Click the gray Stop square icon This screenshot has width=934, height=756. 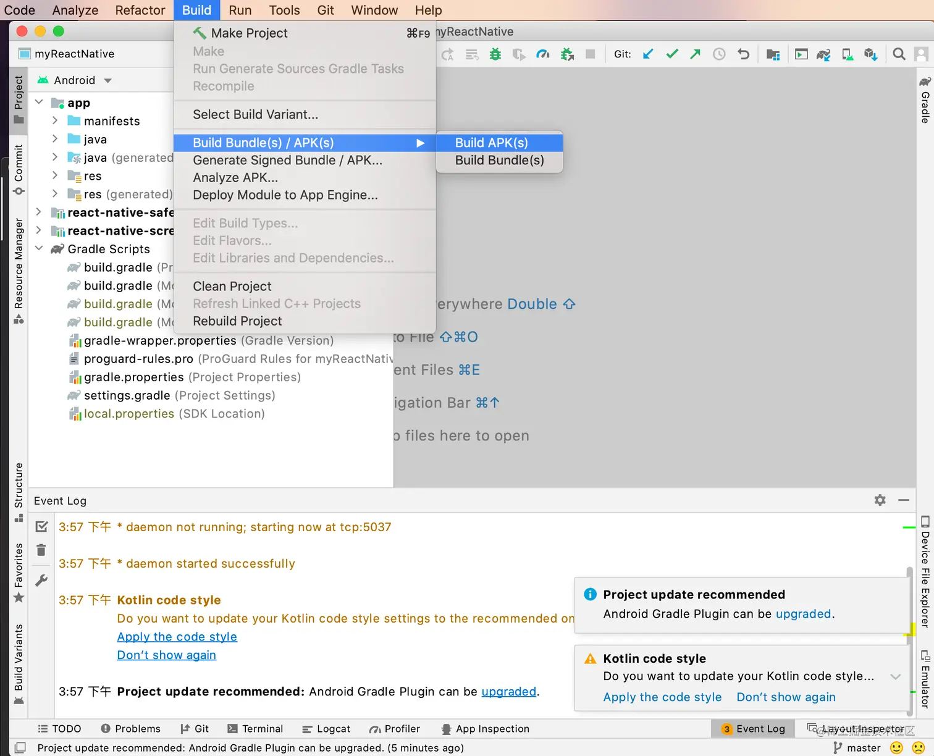[x=590, y=54]
